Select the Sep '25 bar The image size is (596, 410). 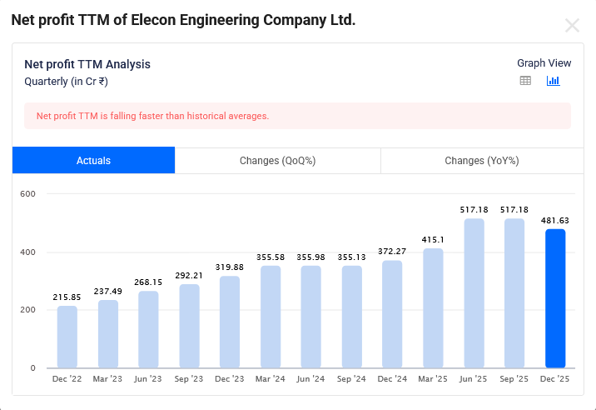[x=514, y=293]
